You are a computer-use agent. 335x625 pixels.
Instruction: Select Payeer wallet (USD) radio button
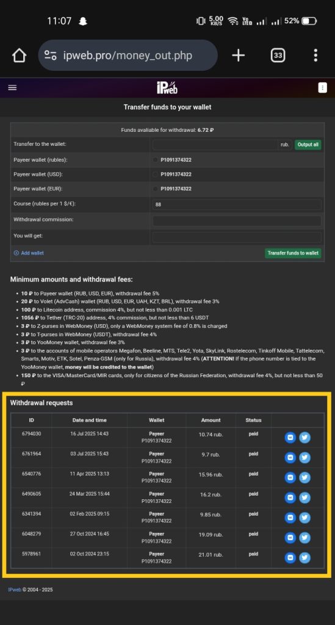click(156, 174)
